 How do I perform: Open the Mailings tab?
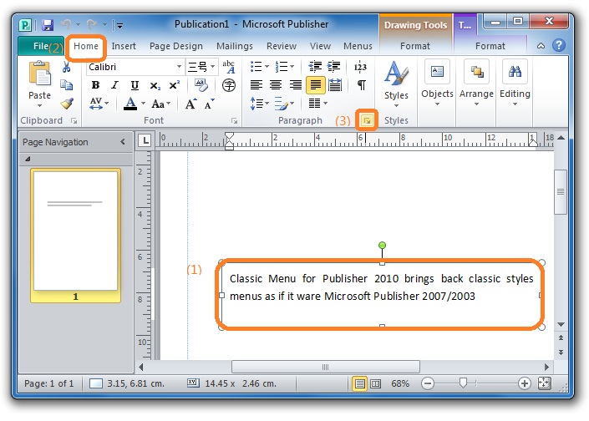(x=235, y=46)
